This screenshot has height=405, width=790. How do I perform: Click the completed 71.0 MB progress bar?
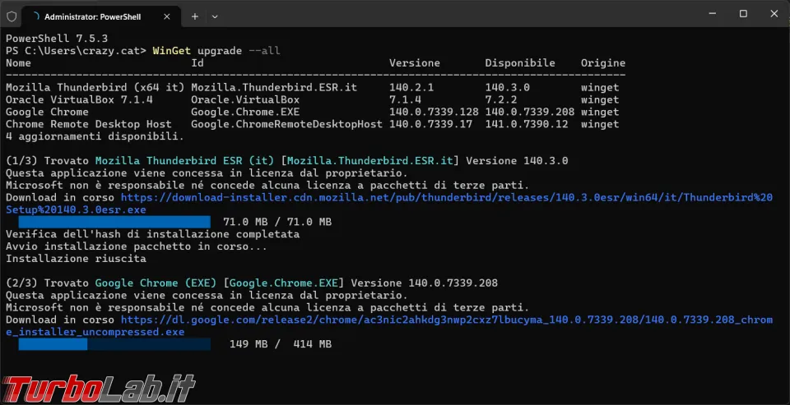114,222
